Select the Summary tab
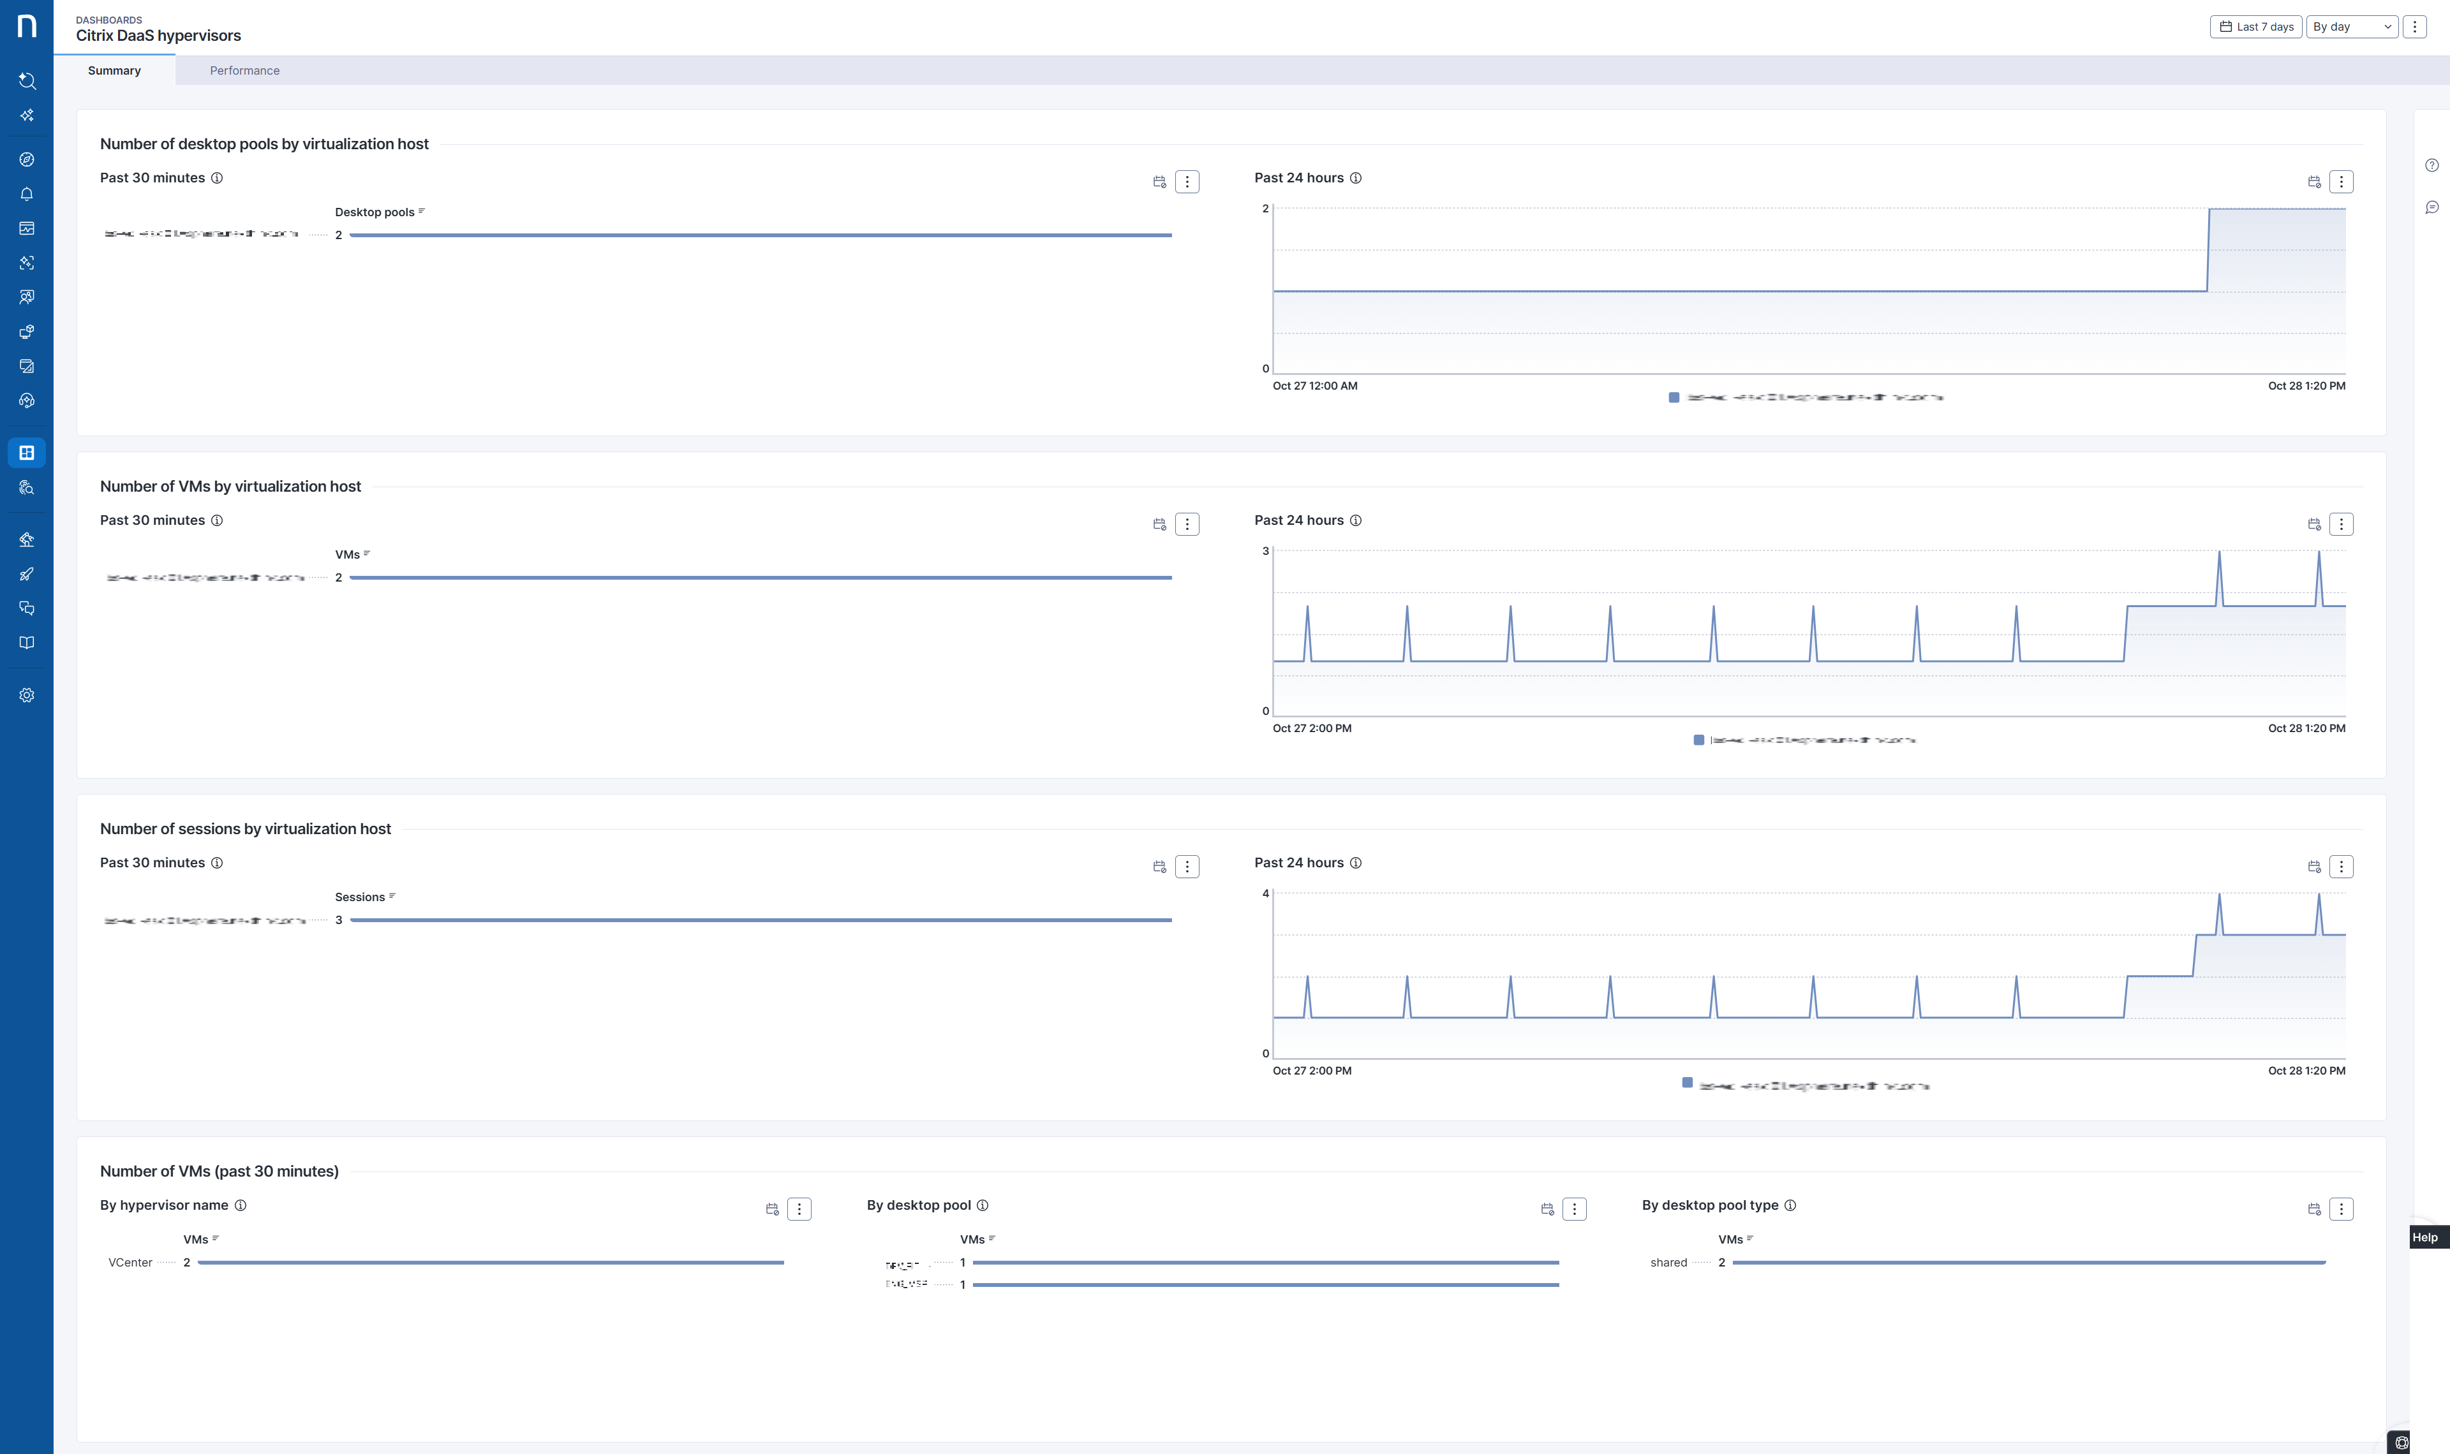Viewport: 2450px width, 1454px height. coord(114,71)
